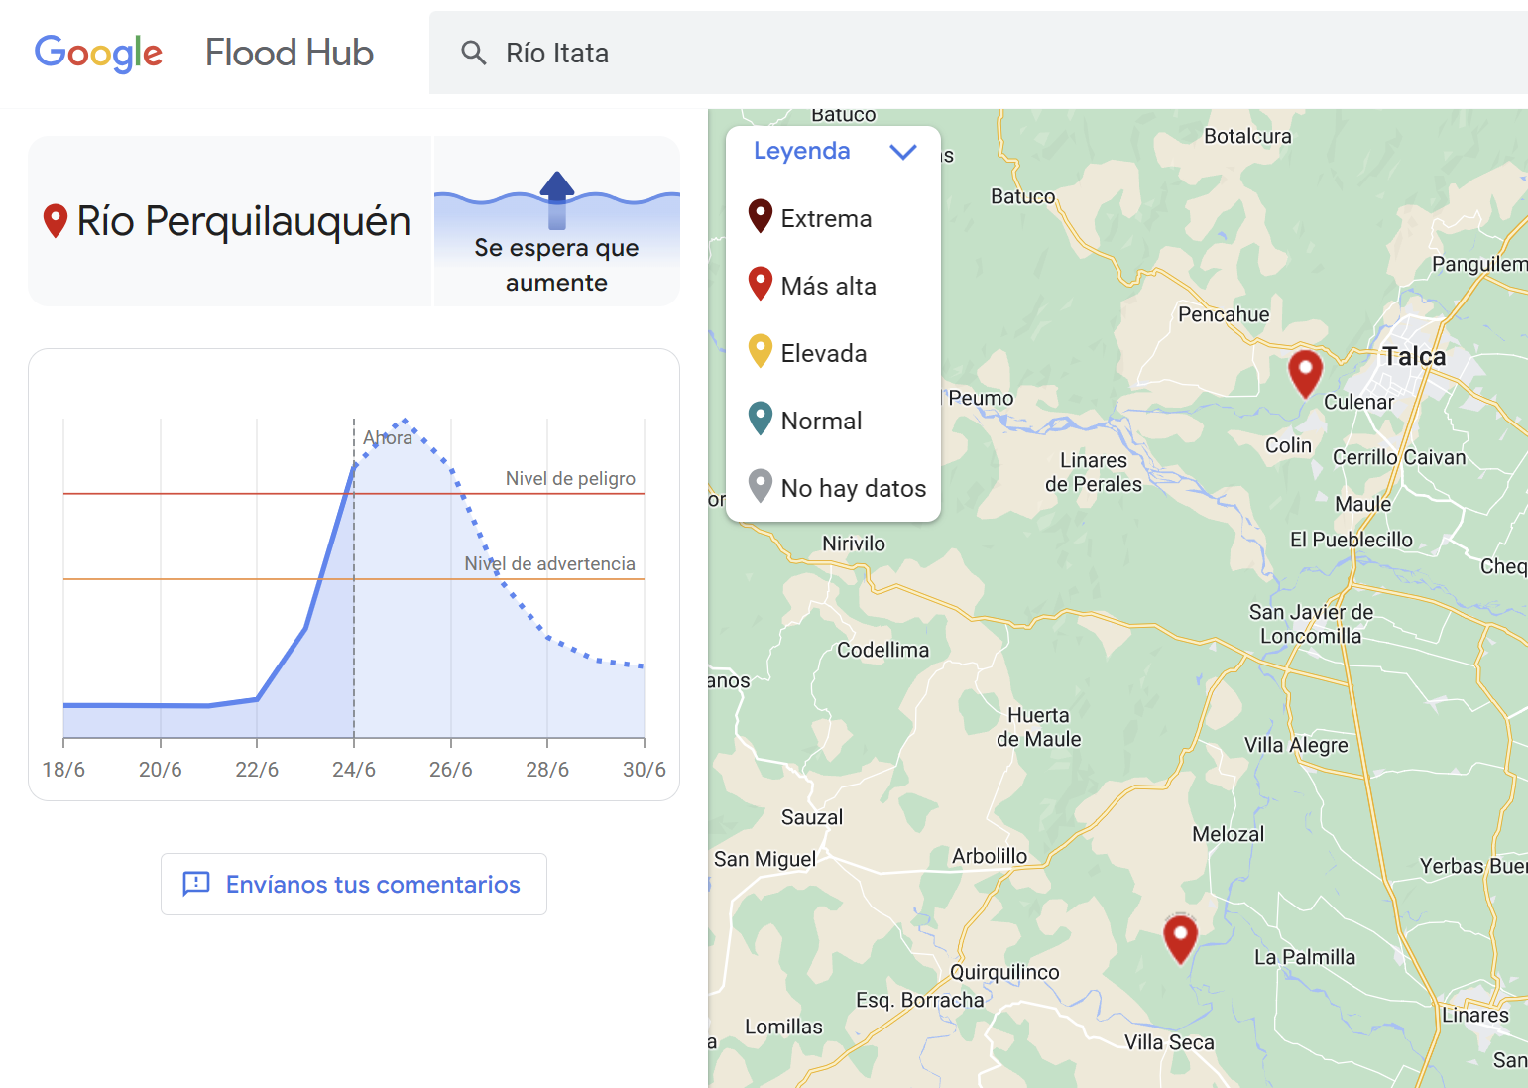Click the feedback speech bubble icon
The image size is (1528, 1088).
[196, 884]
